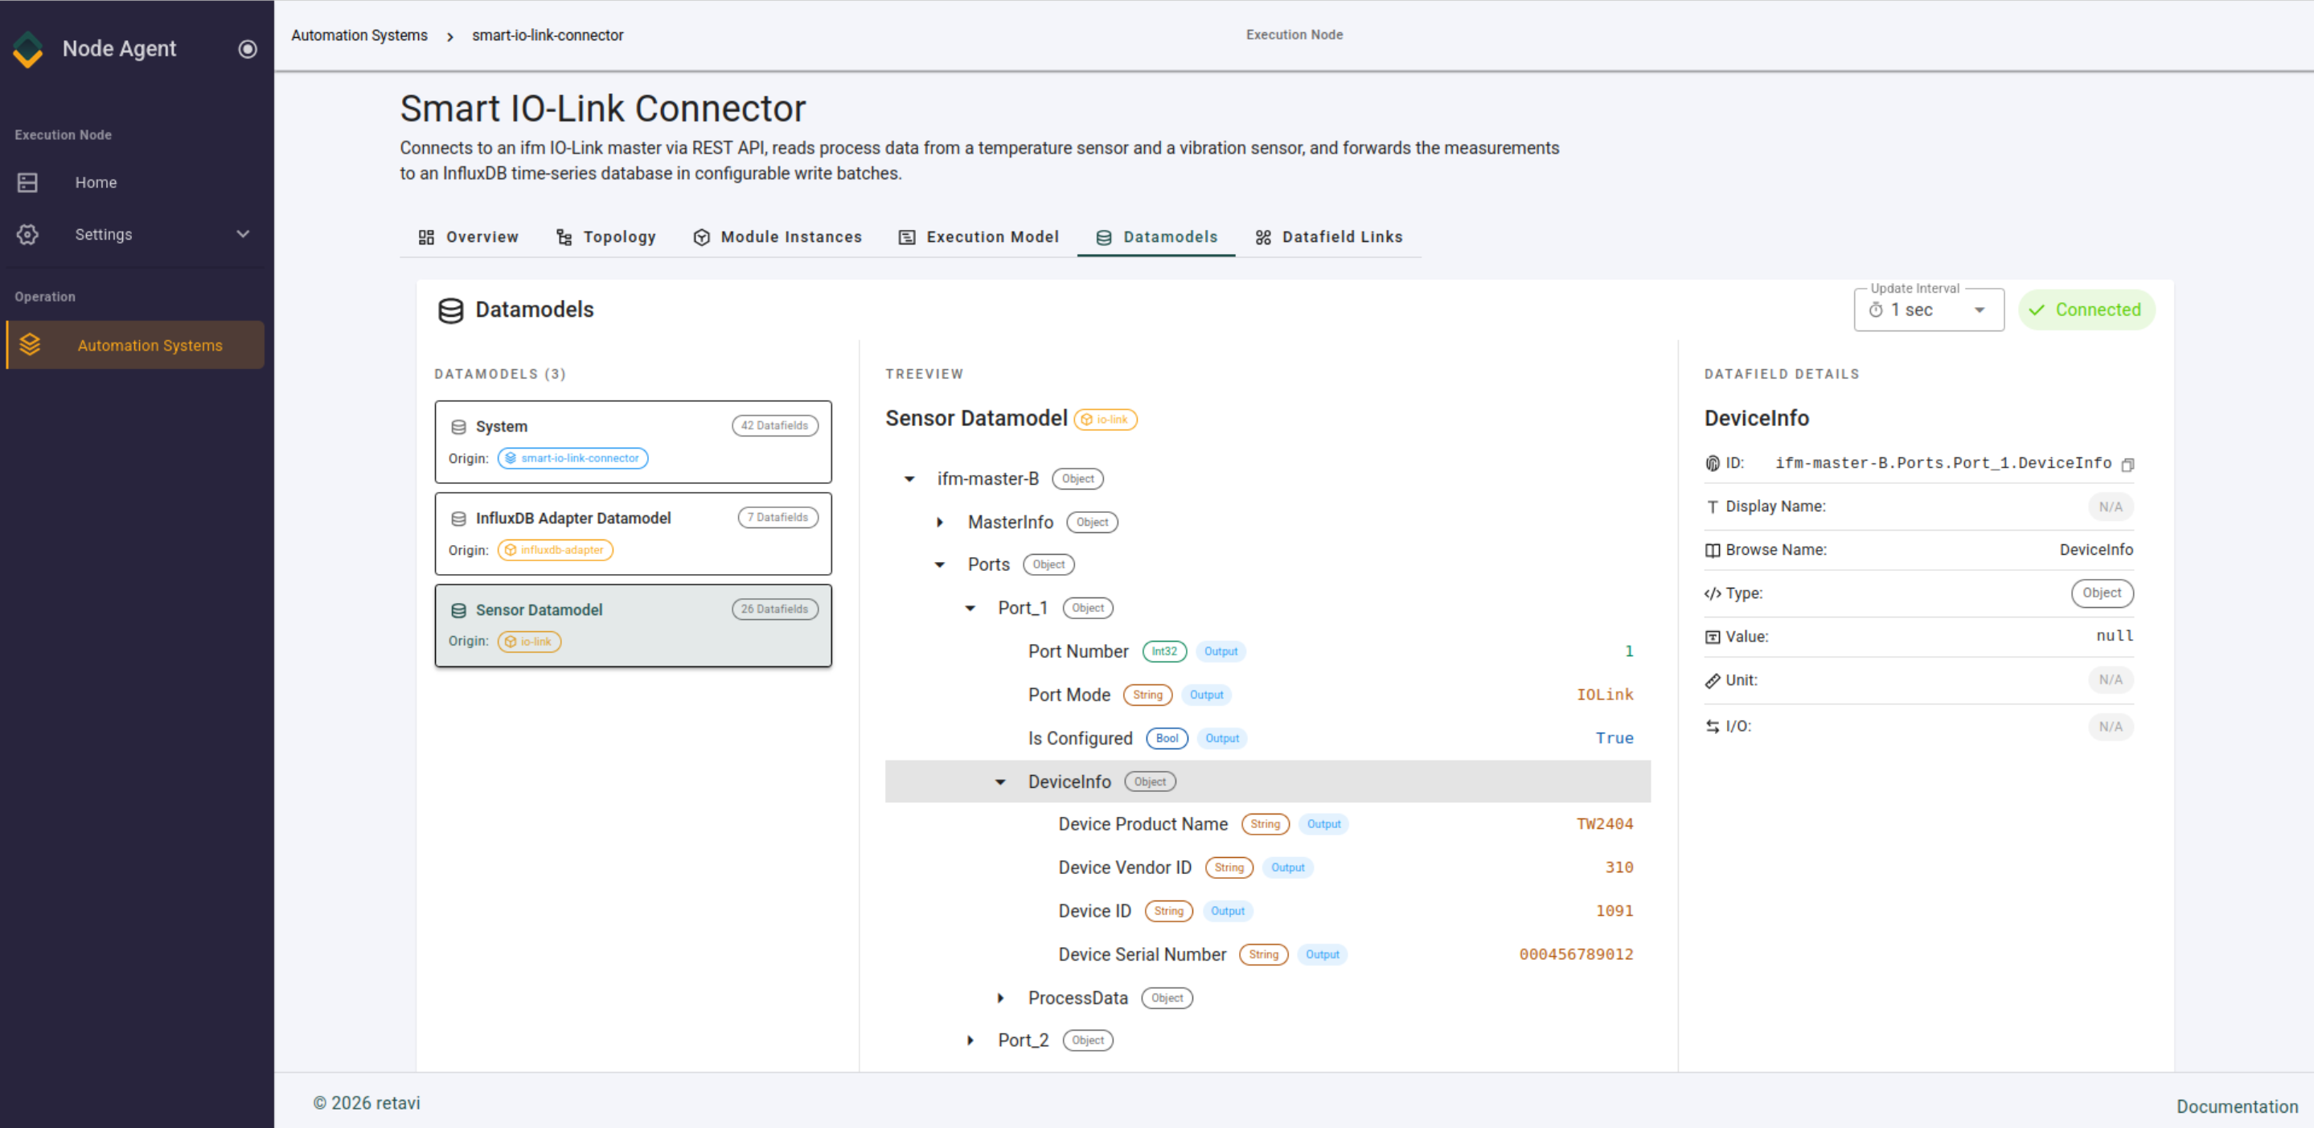This screenshot has height=1128, width=2314.
Task: Switch to the Datafield Links tab
Action: [1328, 237]
